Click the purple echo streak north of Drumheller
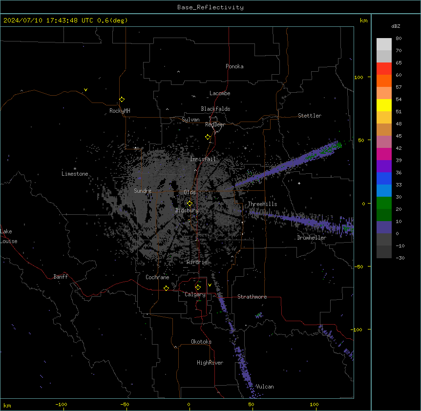Screen dimensions: 421x411 pyautogui.click(x=303, y=221)
